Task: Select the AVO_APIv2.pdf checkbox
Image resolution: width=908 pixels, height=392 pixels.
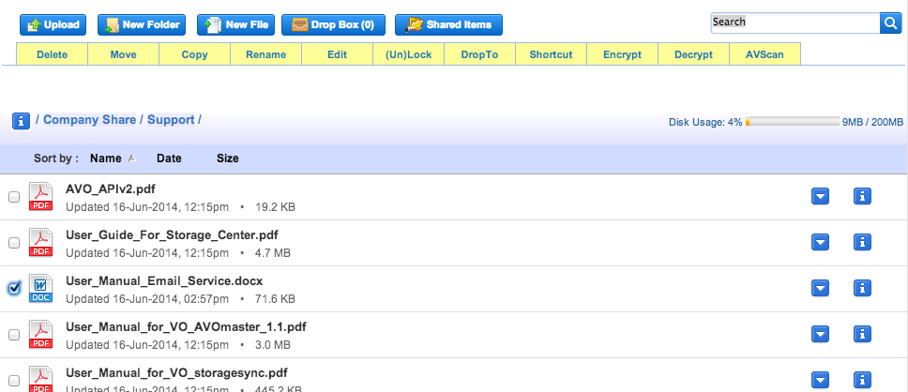Action: pyautogui.click(x=13, y=197)
